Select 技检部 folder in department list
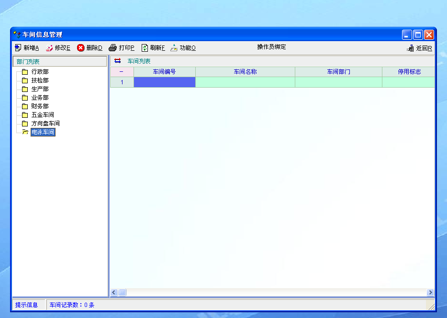Viewport: 447px width, 318px height. (x=40, y=80)
